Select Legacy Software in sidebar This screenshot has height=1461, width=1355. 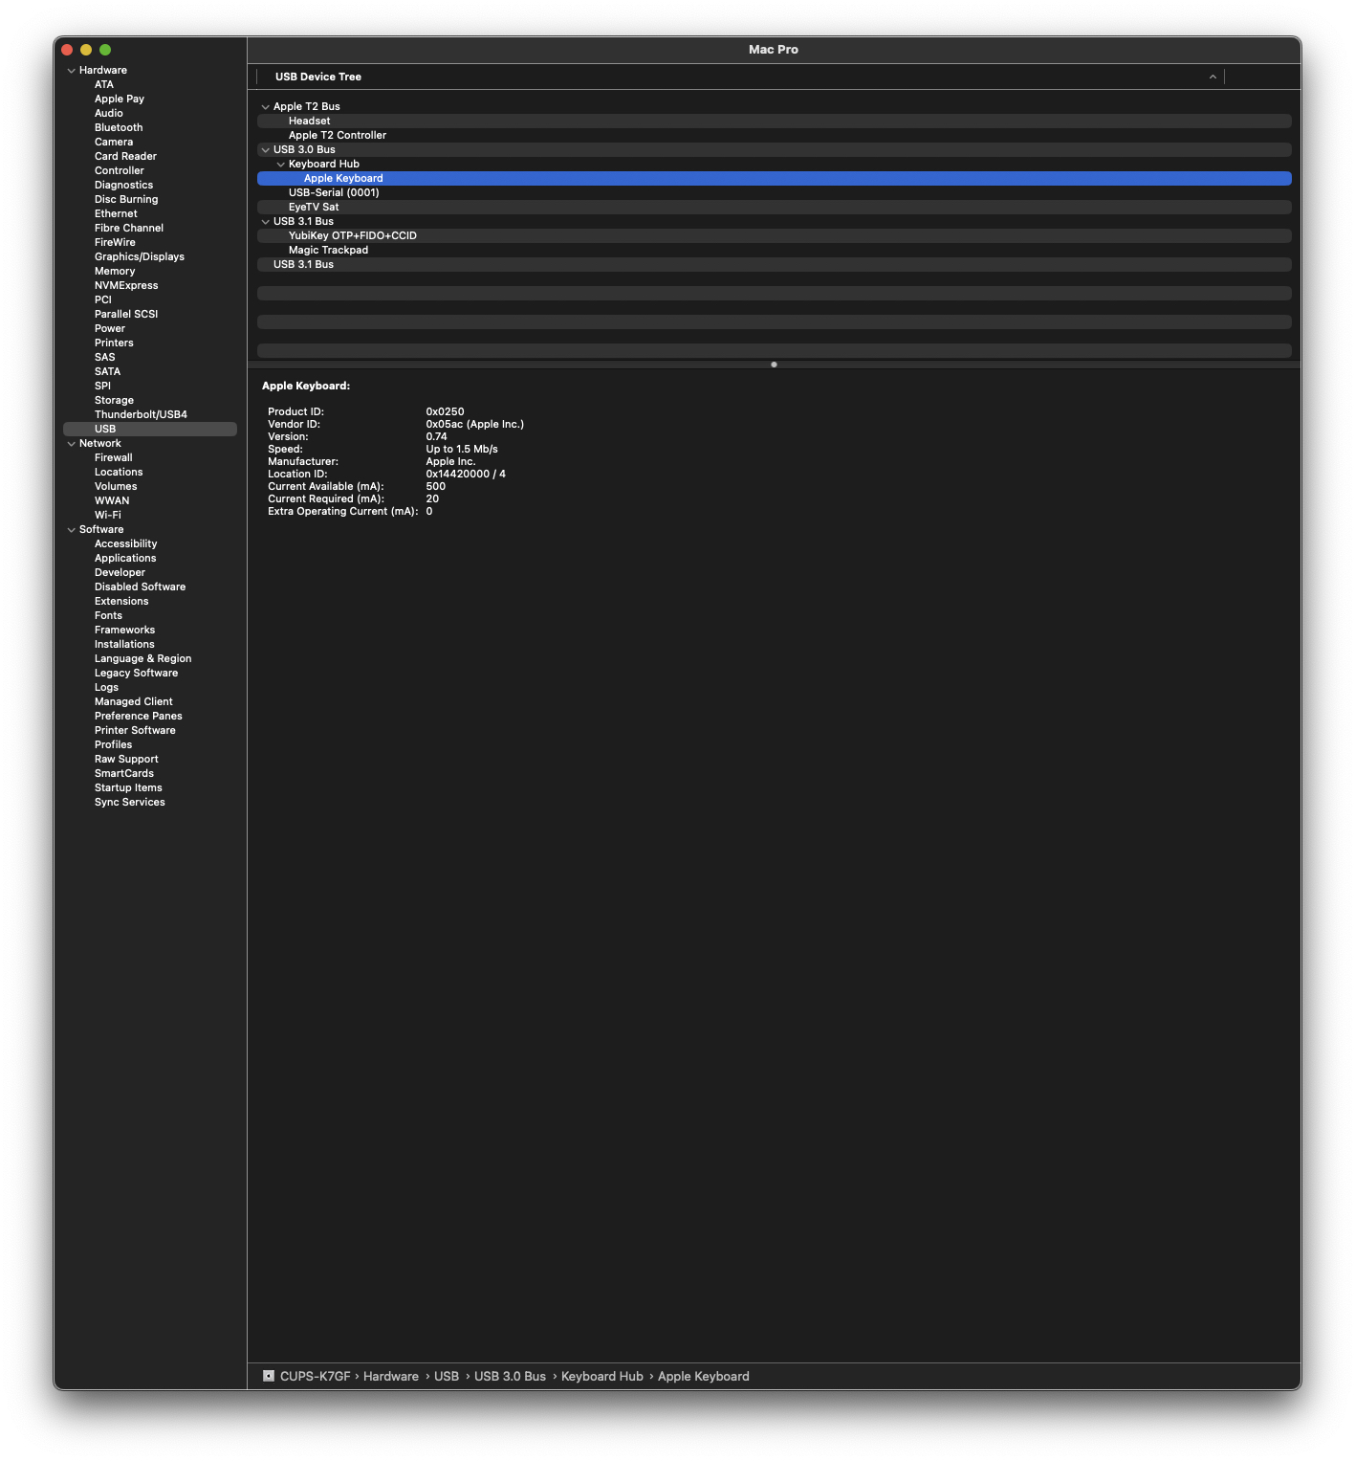pos(136,674)
